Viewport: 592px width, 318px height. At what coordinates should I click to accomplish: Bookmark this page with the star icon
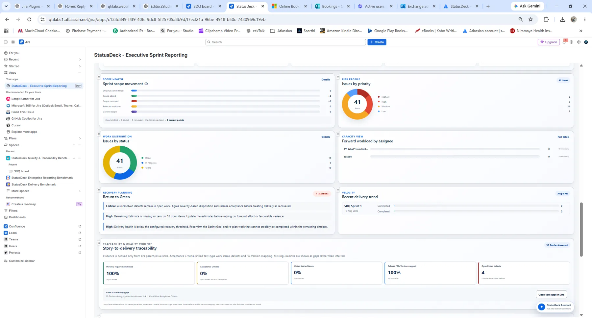point(531,19)
